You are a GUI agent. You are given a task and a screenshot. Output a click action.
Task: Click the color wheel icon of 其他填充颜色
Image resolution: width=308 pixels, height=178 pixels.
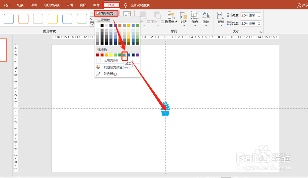[x=99, y=67]
